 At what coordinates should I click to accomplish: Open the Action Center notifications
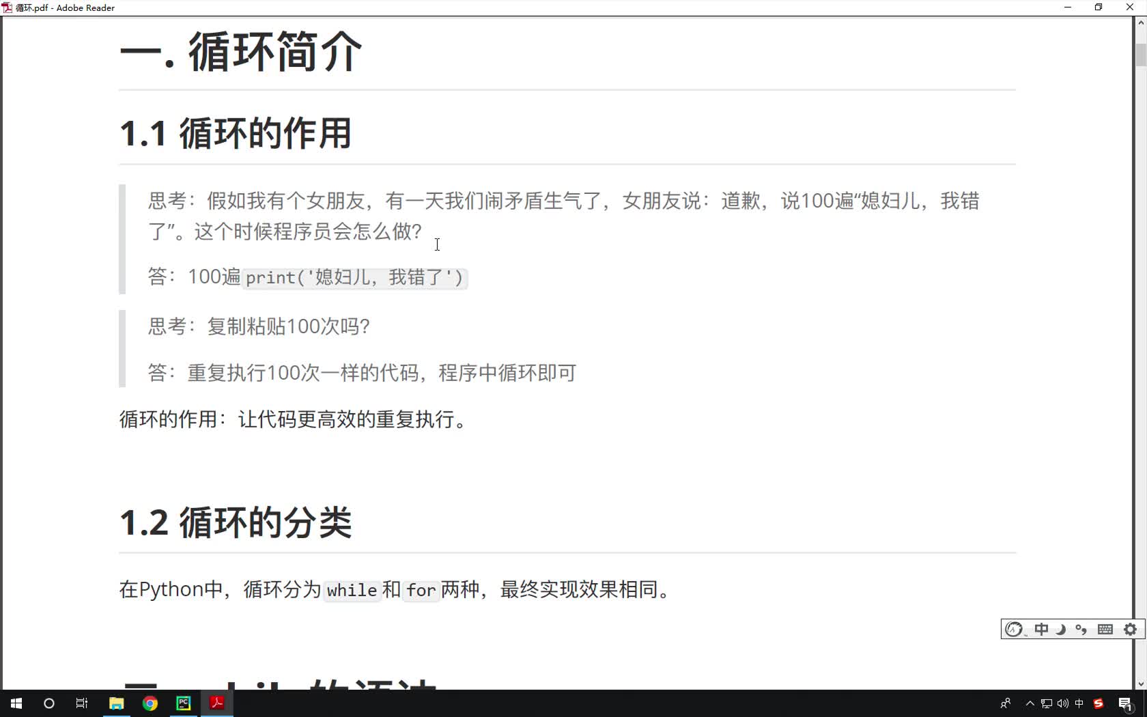tap(1126, 704)
